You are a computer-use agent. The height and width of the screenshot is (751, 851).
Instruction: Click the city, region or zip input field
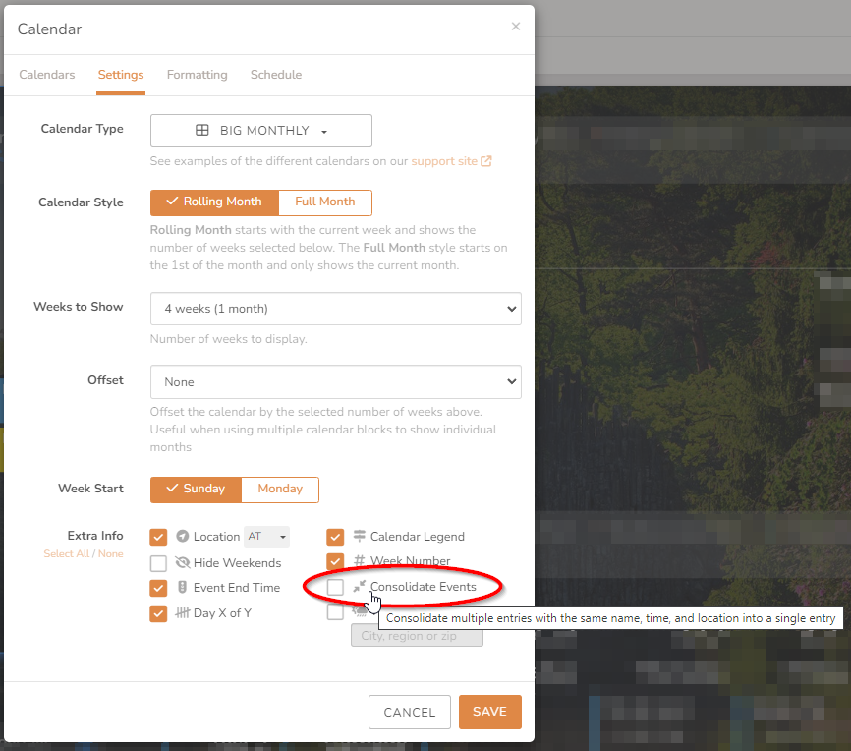(417, 635)
